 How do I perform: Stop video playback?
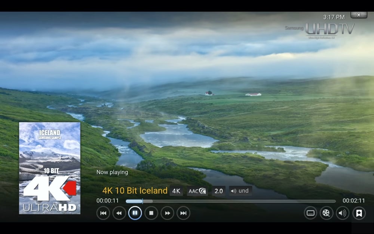coord(151,213)
